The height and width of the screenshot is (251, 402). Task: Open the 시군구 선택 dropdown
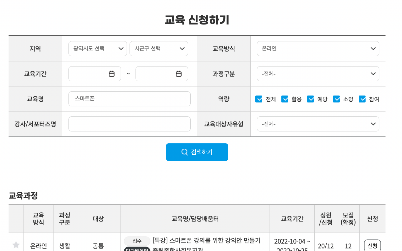[x=159, y=49]
